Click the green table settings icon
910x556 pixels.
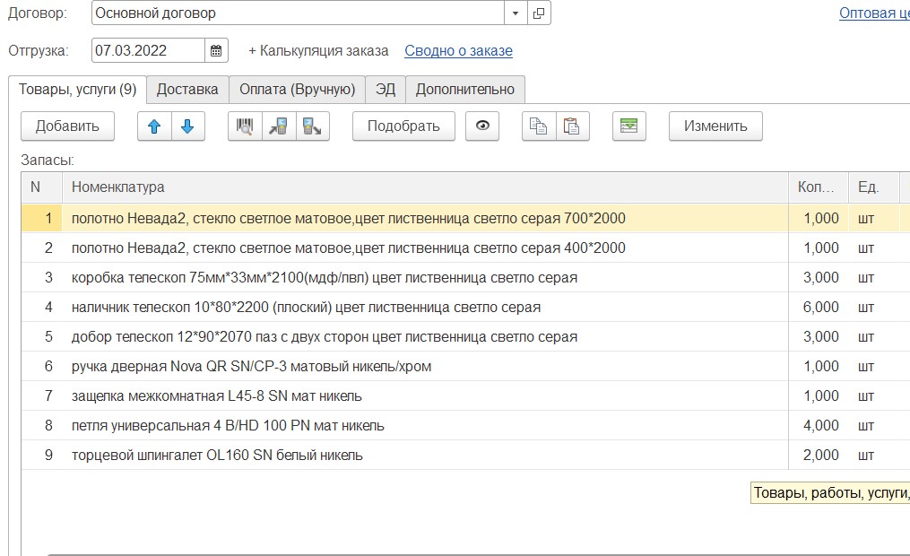tap(629, 126)
